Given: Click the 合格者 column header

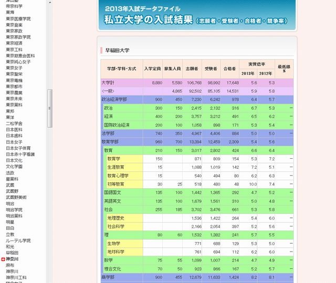Looking at the screenshot, I should pyautogui.click(x=230, y=69).
